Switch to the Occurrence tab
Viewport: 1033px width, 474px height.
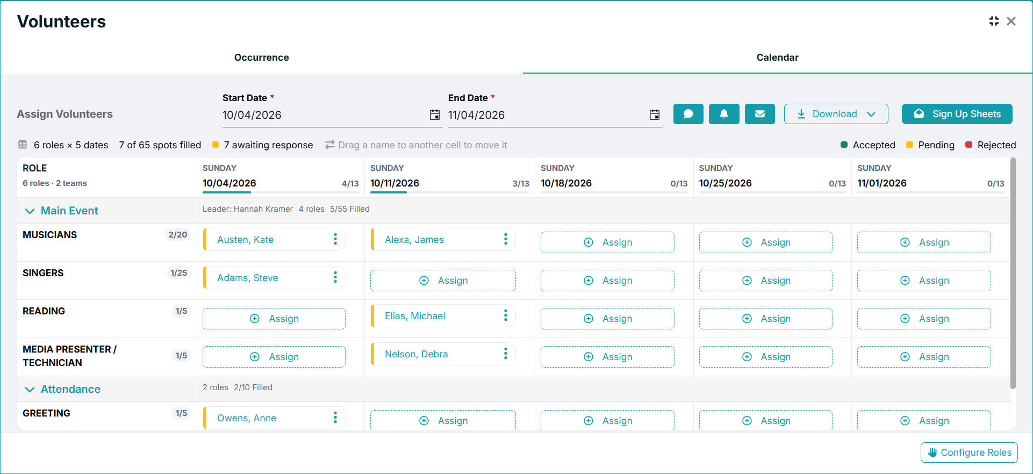tap(262, 58)
